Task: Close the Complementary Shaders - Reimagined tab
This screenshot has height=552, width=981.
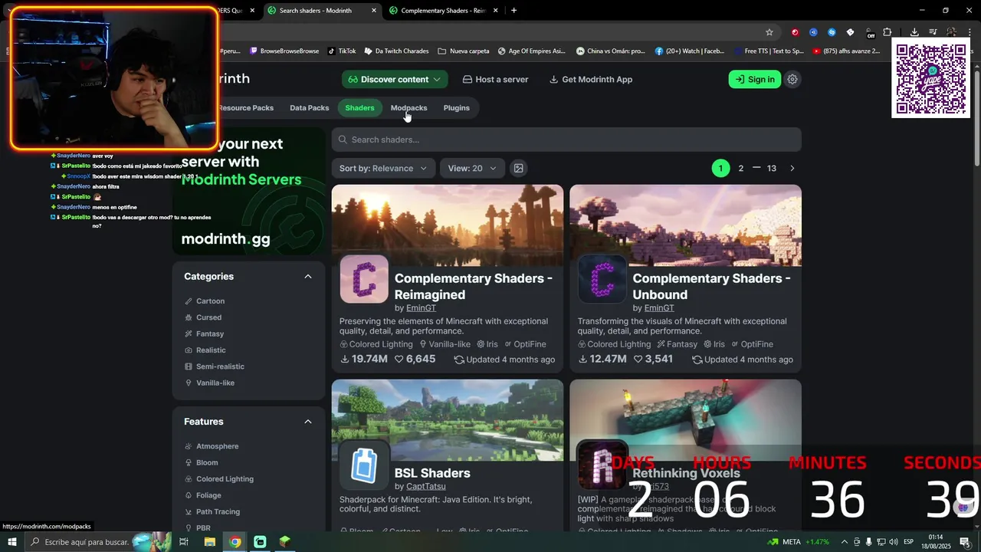Action: click(x=496, y=10)
